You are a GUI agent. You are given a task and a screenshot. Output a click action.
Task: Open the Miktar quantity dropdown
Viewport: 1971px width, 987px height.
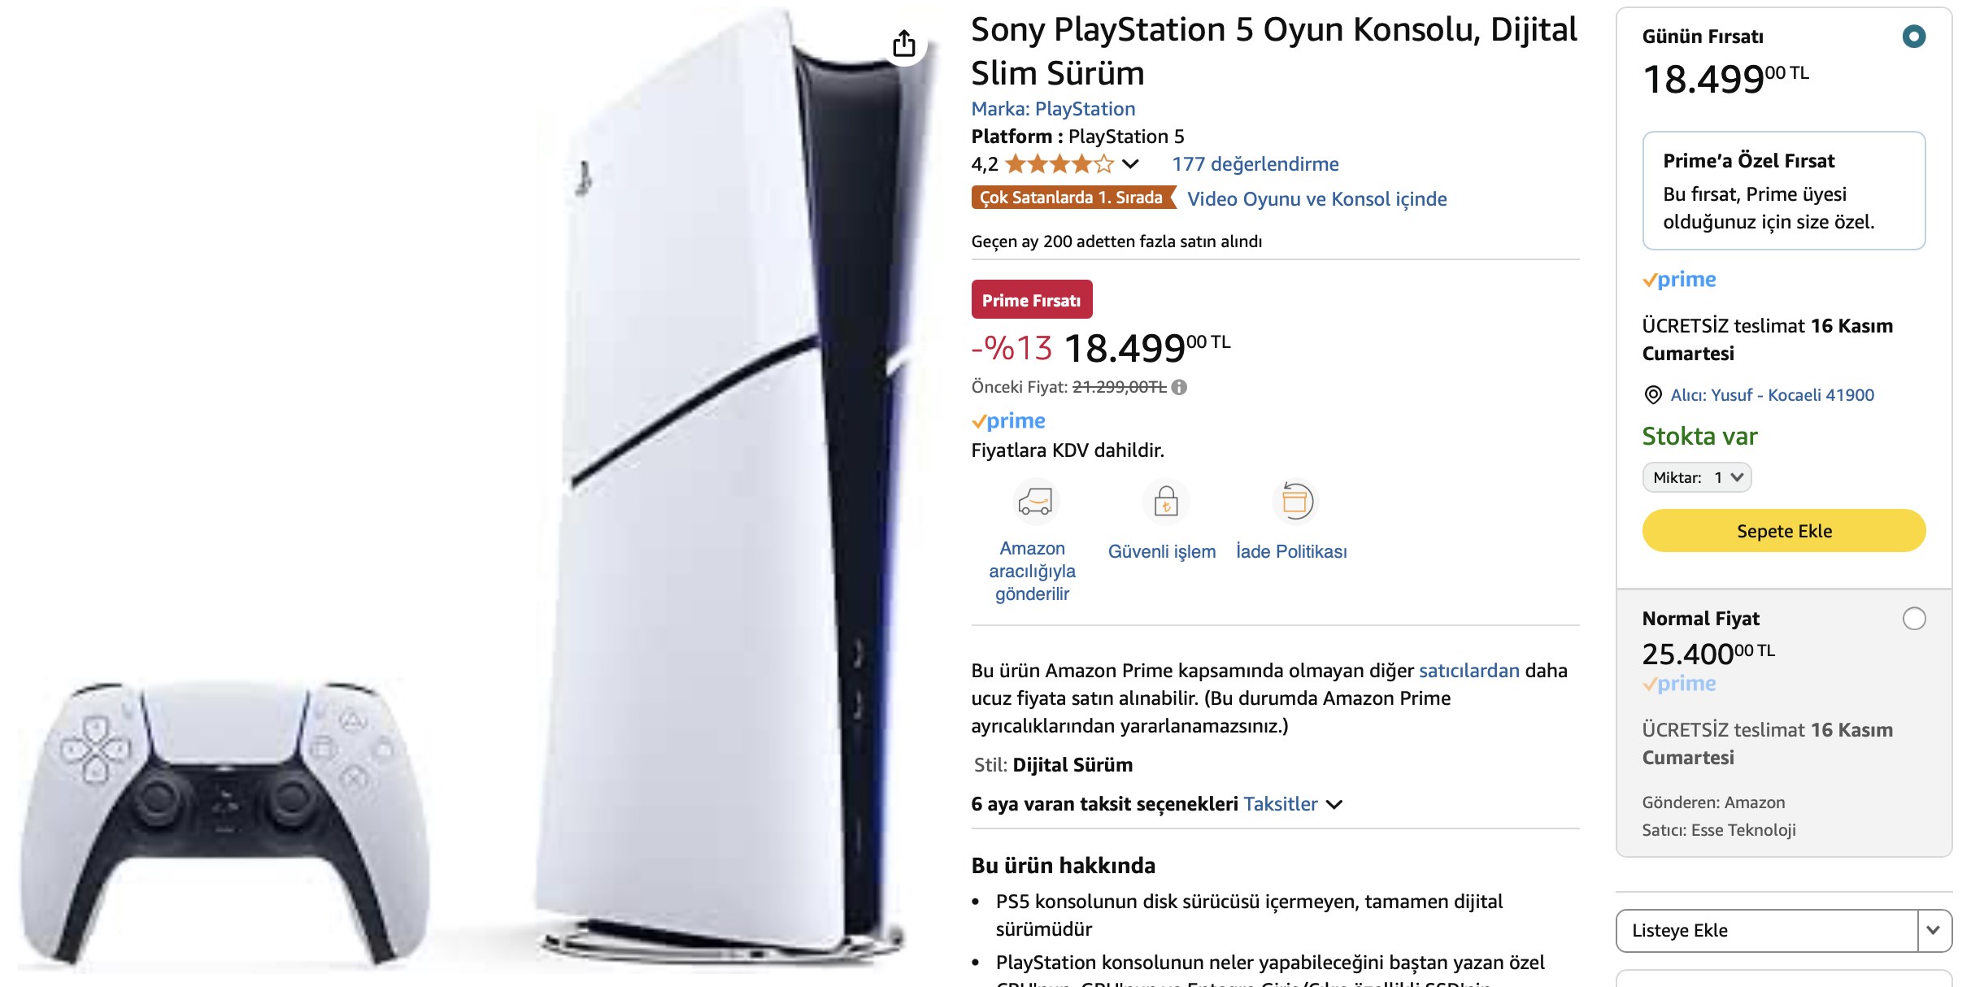click(x=1697, y=477)
